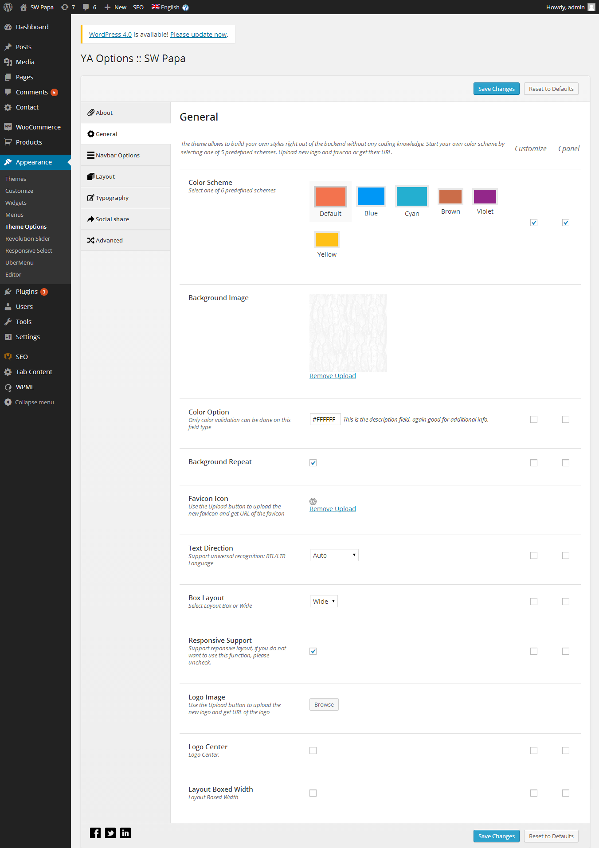The height and width of the screenshot is (848, 599).
Task: Open the English language switcher
Action: click(x=166, y=7)
